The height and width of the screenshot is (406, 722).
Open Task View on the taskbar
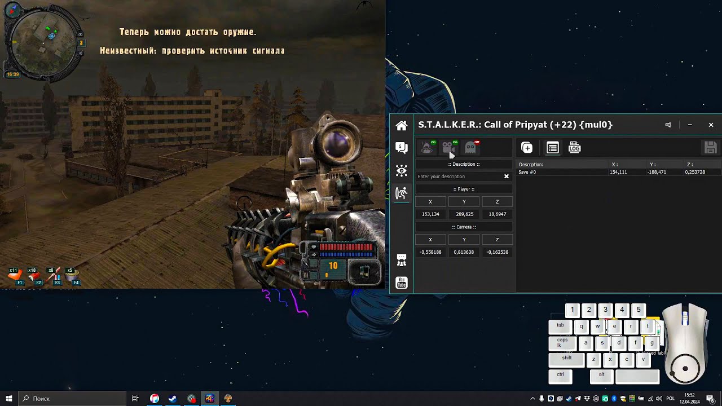pyautogui.click(x=135, y=399)
